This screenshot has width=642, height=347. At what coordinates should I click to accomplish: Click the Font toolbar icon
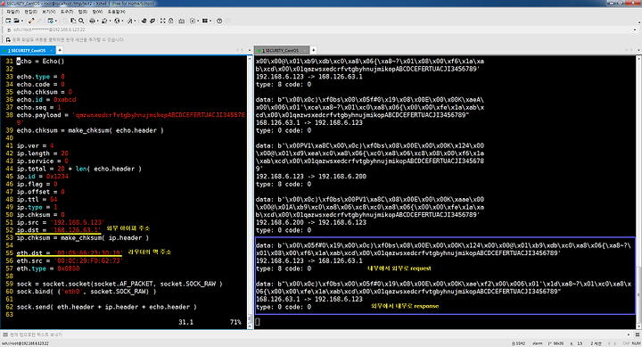pyautogui.click(x=129, y=21)
